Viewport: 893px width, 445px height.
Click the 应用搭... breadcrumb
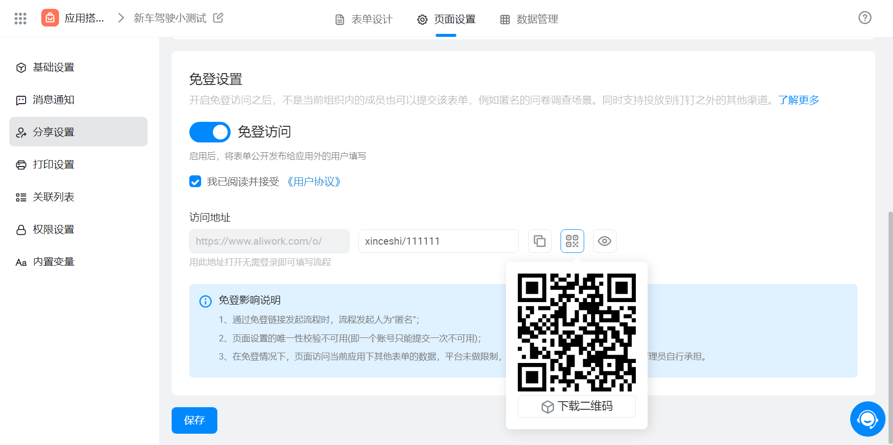pyautogui.click(x=85, y=18)
